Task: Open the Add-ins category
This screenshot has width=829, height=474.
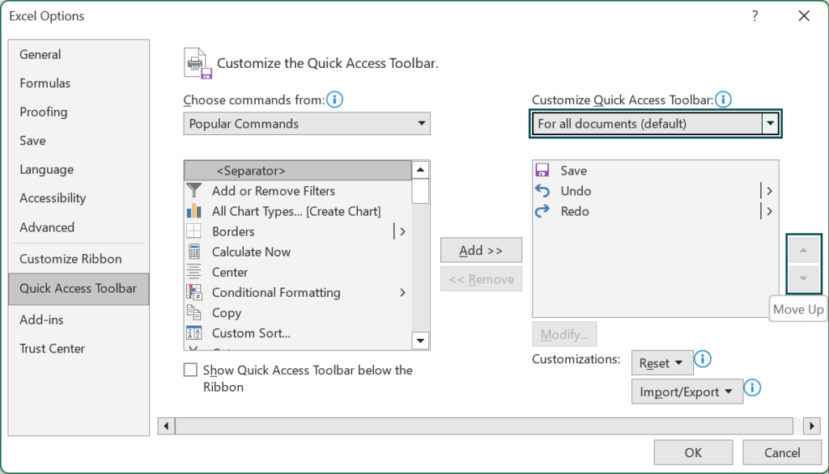Action: [x=79, y=320]
